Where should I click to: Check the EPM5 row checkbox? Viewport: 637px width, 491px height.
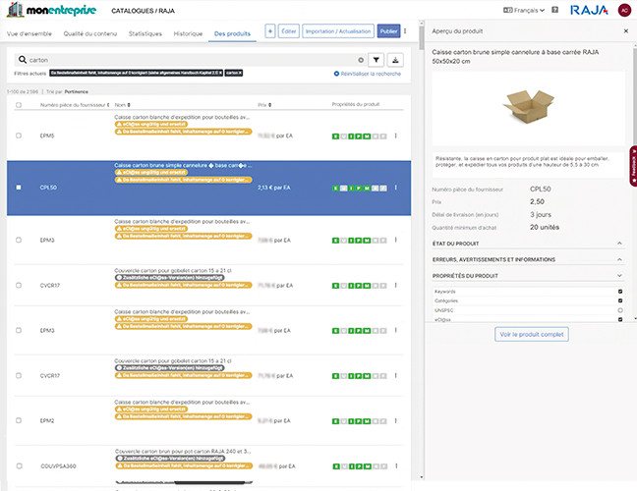click(x=19, y=136)
